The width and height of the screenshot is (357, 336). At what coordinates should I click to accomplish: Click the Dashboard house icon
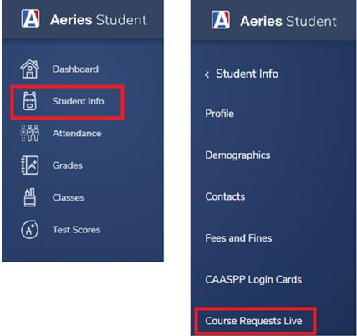pos(30,69)
